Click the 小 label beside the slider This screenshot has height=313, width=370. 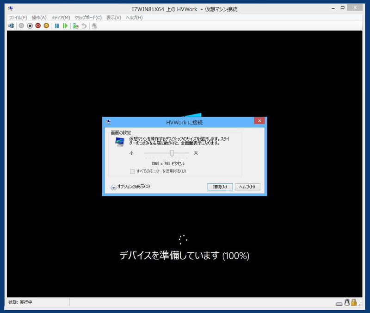coord(131,153)
